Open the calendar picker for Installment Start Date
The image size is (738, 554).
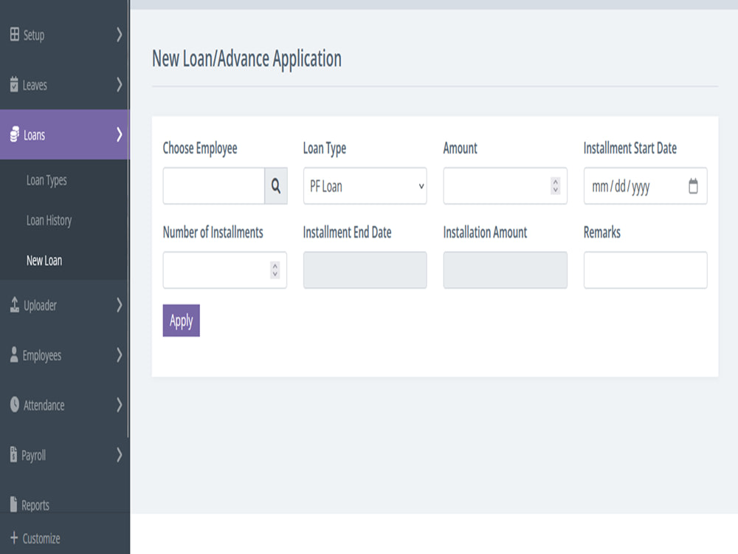692,186
